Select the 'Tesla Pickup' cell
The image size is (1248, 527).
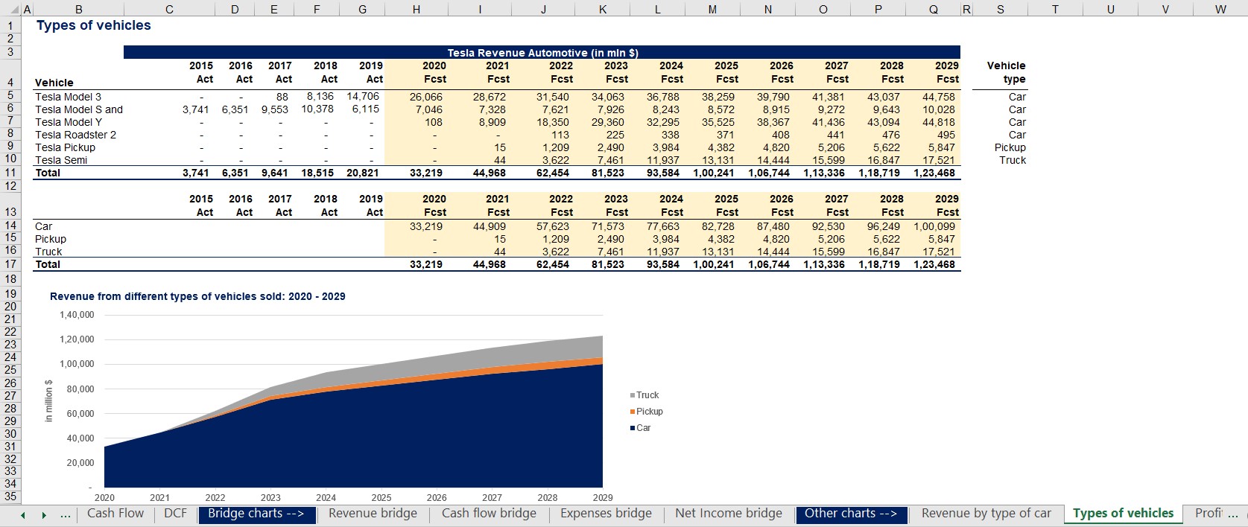click(x=65, y=147)
